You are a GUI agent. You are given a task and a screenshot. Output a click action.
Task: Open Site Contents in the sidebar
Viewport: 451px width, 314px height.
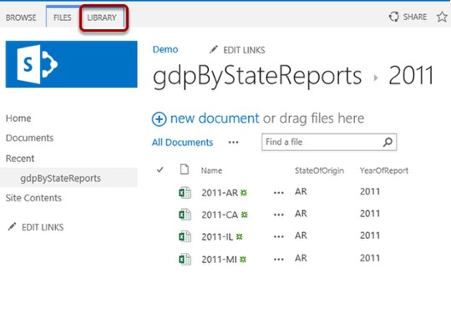33,198
